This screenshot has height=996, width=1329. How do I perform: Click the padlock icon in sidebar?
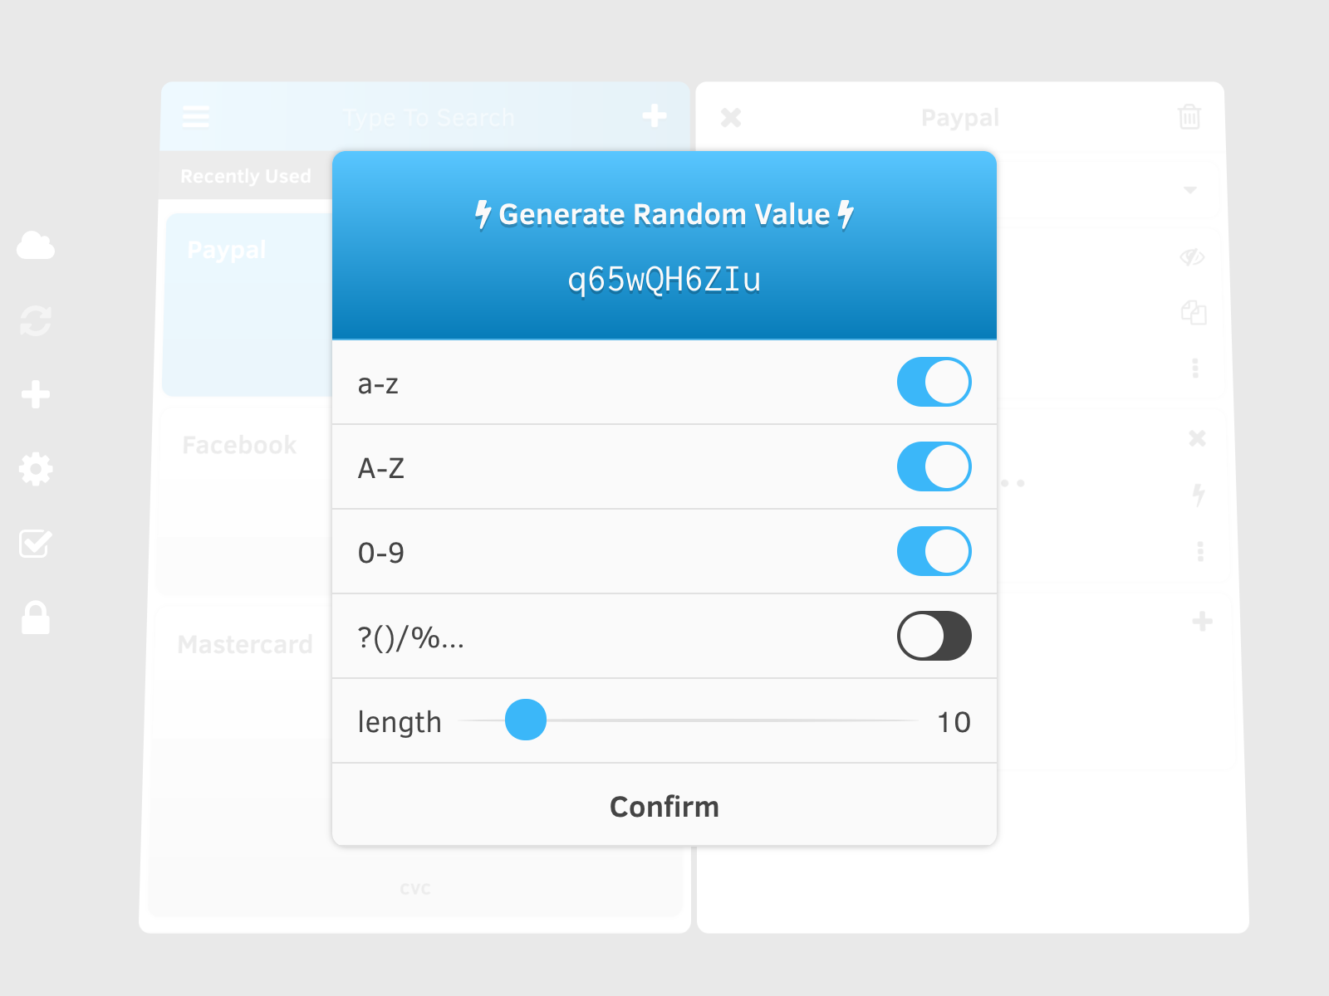(x=36, y=618)
